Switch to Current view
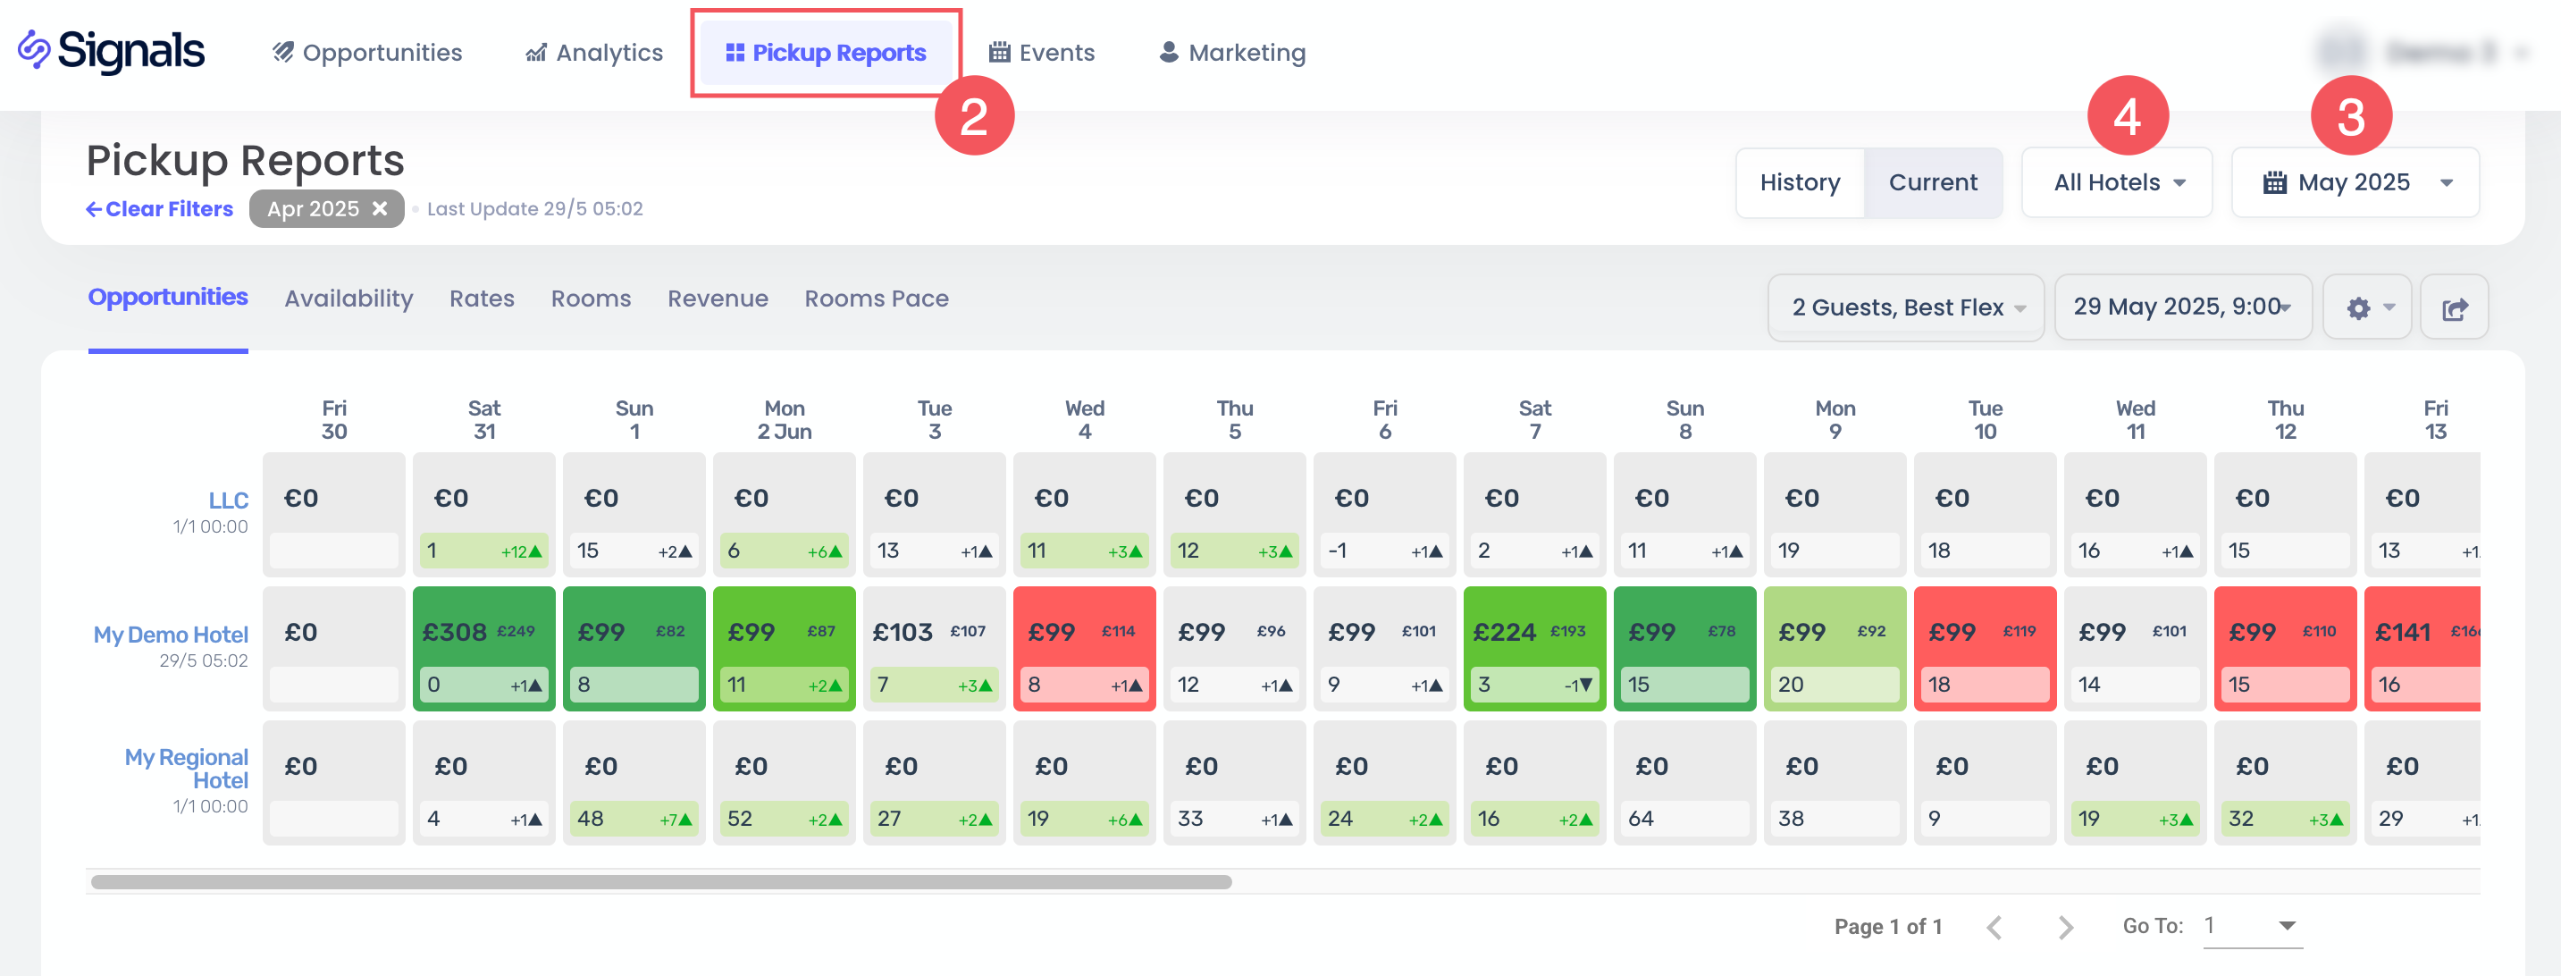 1932,183
